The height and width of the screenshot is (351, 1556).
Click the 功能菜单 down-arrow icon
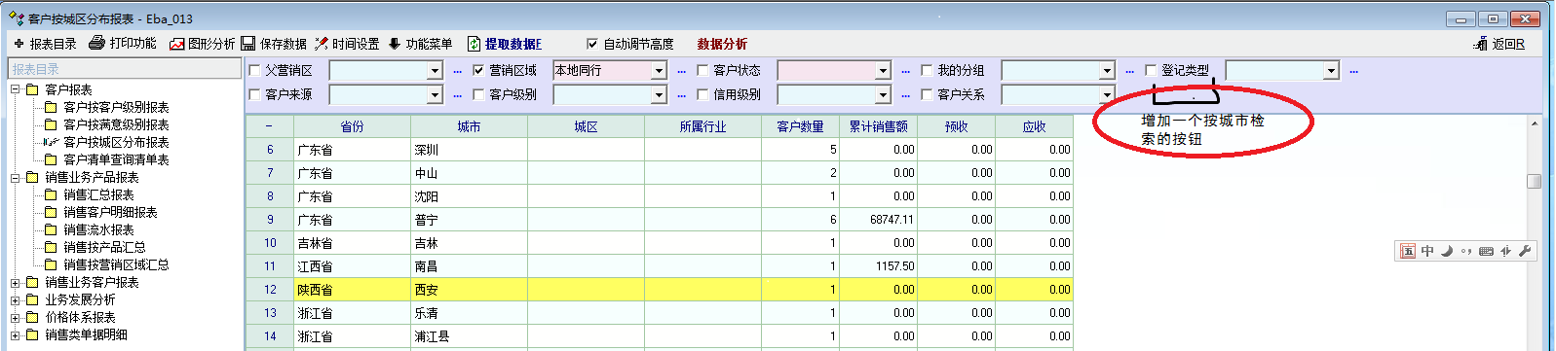click(x=395, y=44)
